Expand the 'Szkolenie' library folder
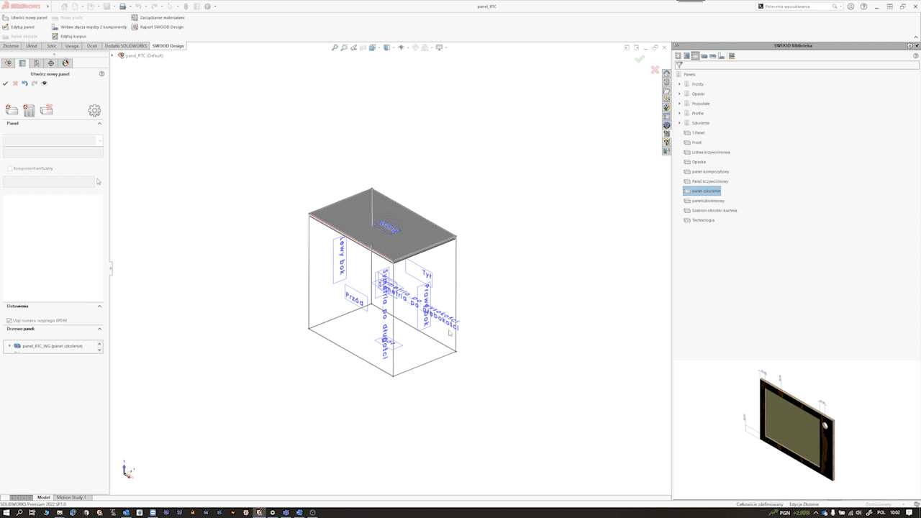The width and height of the screenshot is (921, 518). point(679,123)
